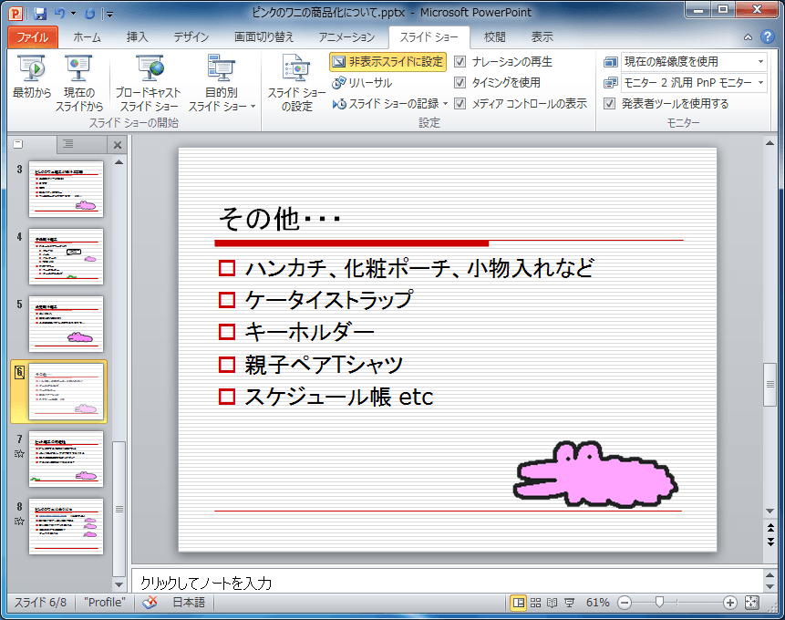785x620 pixels.
Task: Click Record Slide Show (スライドショーの記録) button
Action: tap(386, 104)
